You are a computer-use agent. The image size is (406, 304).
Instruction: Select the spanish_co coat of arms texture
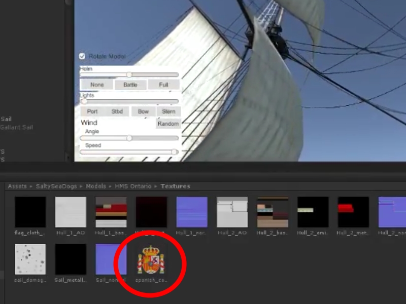tap(151, 260)
